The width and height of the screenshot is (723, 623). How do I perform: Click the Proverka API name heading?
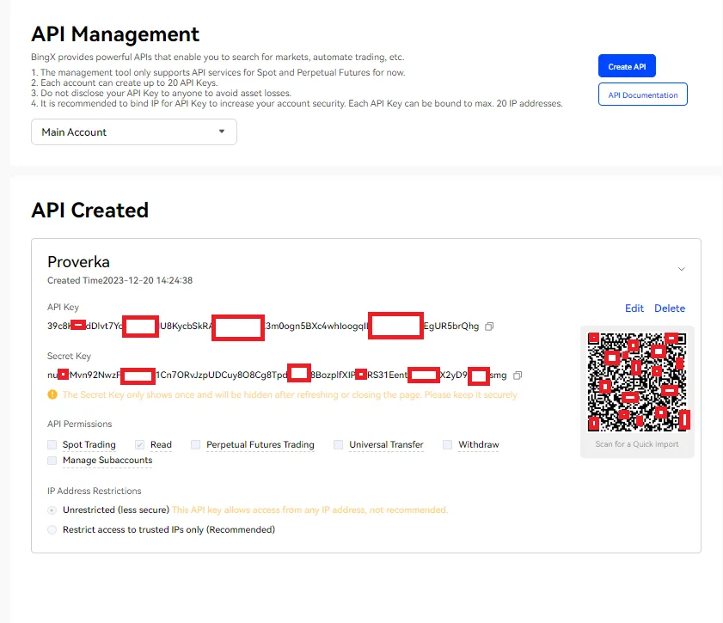[x=78, y=262]
